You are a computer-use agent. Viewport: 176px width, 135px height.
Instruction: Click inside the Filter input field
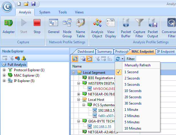(156, 59)
